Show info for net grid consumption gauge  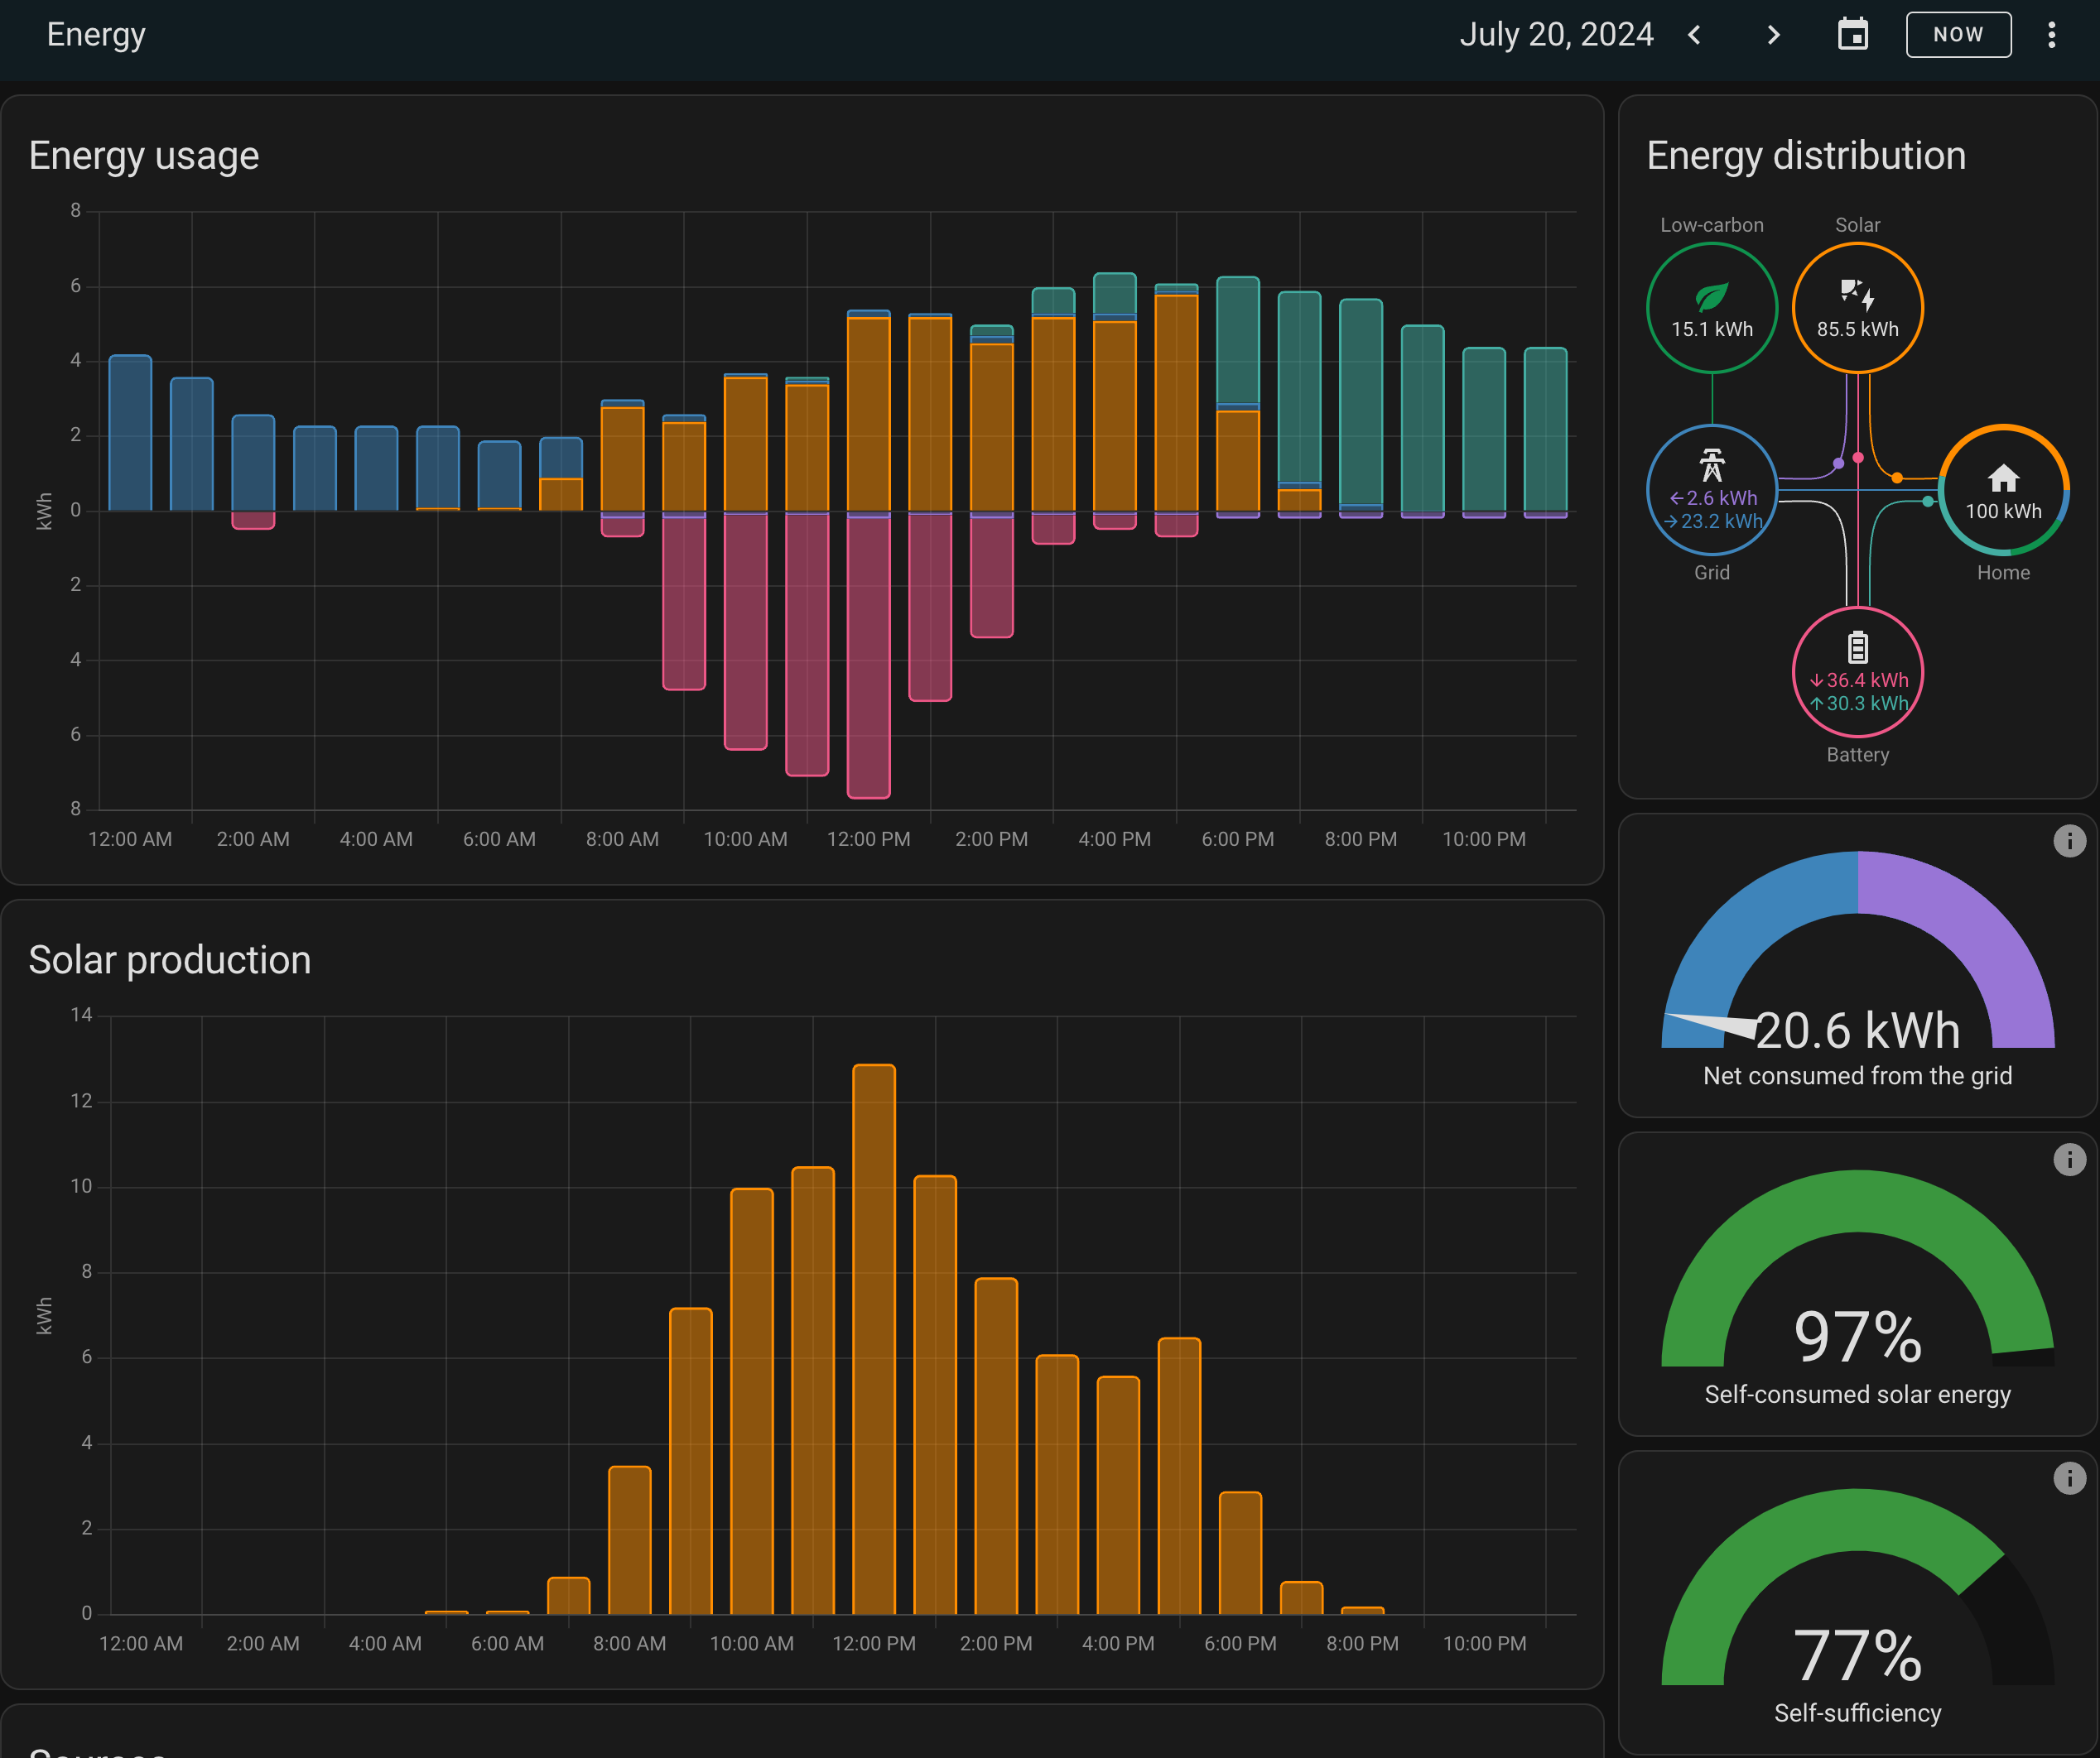tap(2069, 841)
